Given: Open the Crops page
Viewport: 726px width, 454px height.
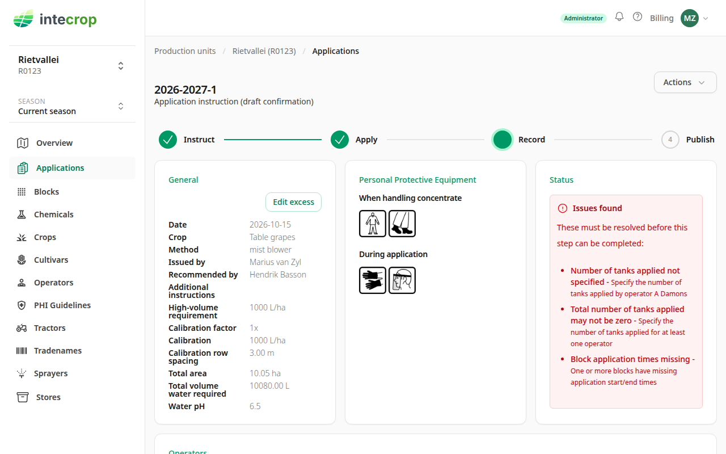Looking at the screenshot, I should (72, 237).
